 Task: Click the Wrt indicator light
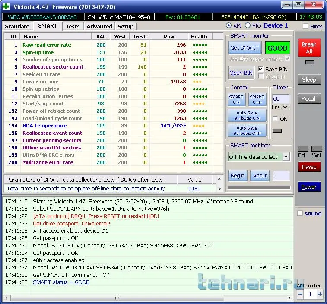317,149
